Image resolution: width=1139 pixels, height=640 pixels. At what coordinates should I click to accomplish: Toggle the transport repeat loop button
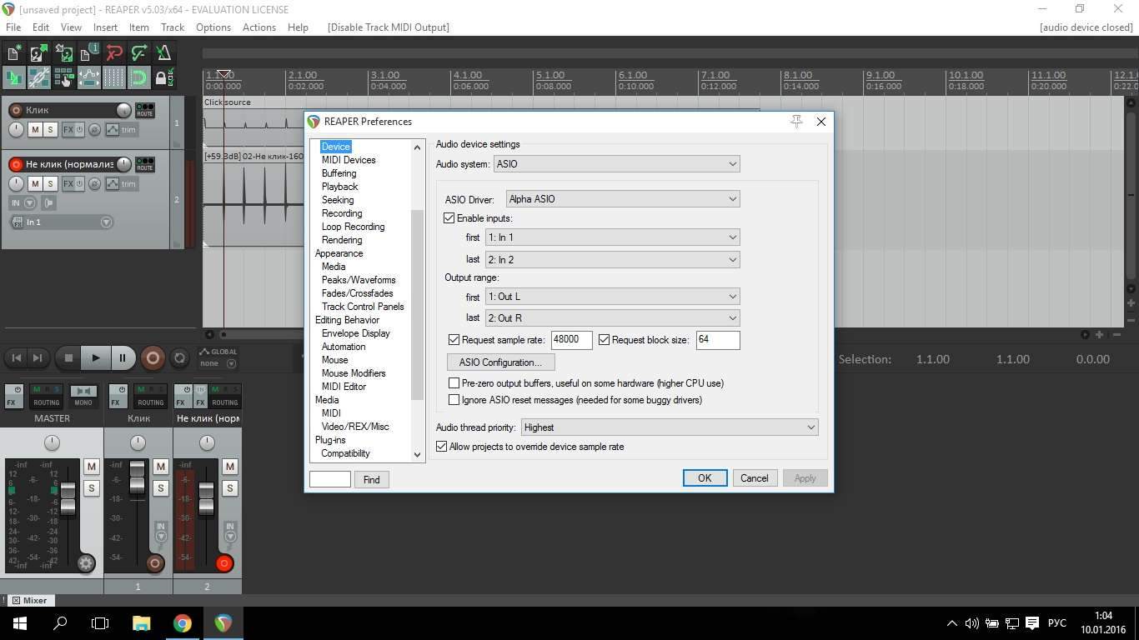[179, 358]
